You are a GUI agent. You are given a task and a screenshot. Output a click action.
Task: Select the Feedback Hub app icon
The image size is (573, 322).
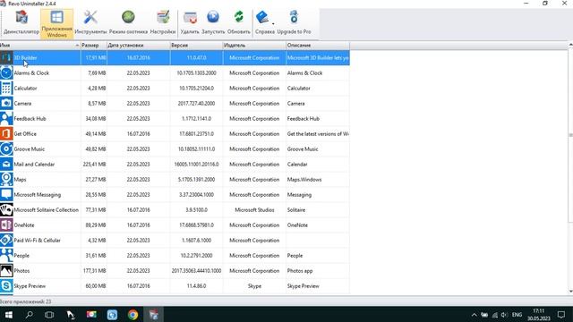[6, 119]
